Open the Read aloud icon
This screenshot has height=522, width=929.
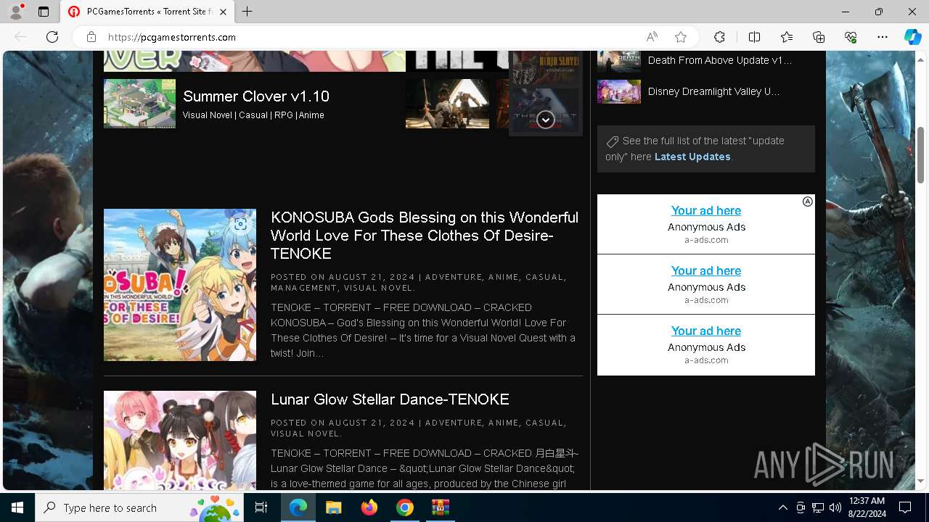point(652,37)
